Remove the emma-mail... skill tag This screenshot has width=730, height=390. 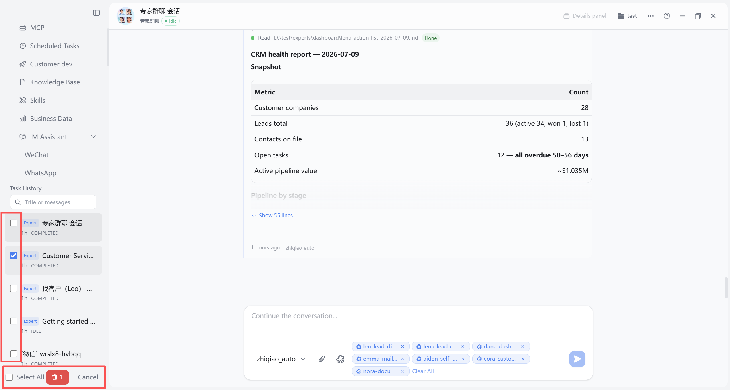403,359
